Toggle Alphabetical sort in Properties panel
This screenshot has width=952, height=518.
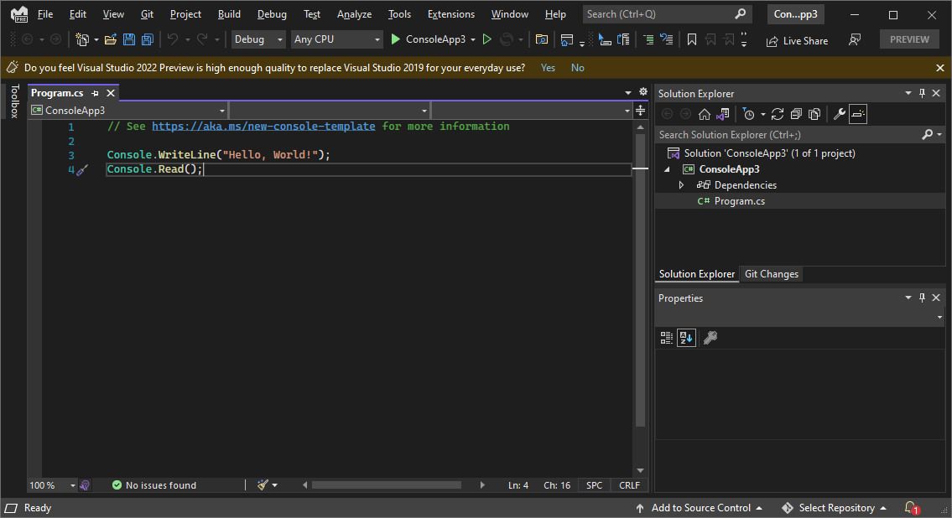[x=686, y=338]
